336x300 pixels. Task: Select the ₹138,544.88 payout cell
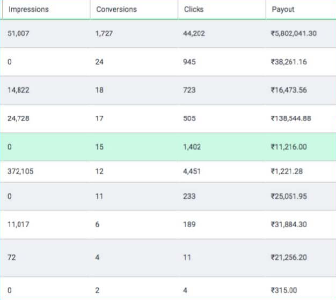click(x=291, y=118)
